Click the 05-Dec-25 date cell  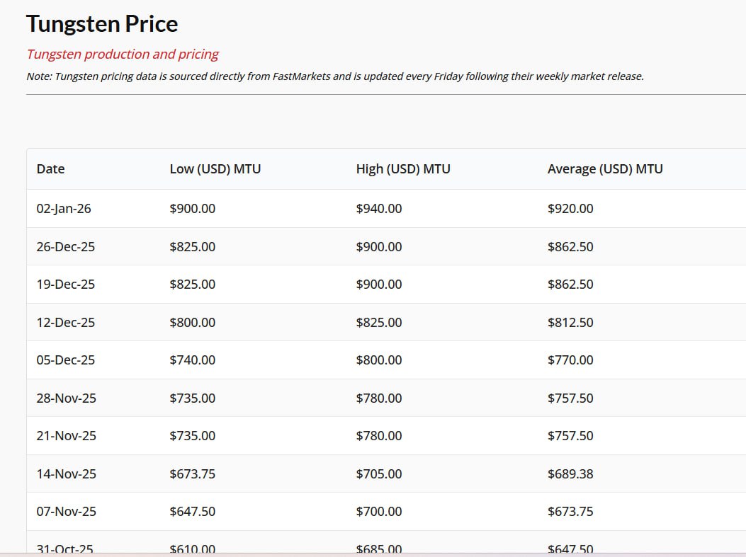click(x=66, y=360)
